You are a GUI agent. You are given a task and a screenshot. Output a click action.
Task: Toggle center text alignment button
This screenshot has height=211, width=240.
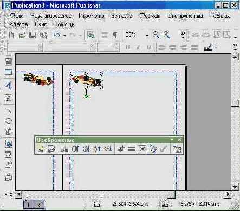[x=172, y=47]
